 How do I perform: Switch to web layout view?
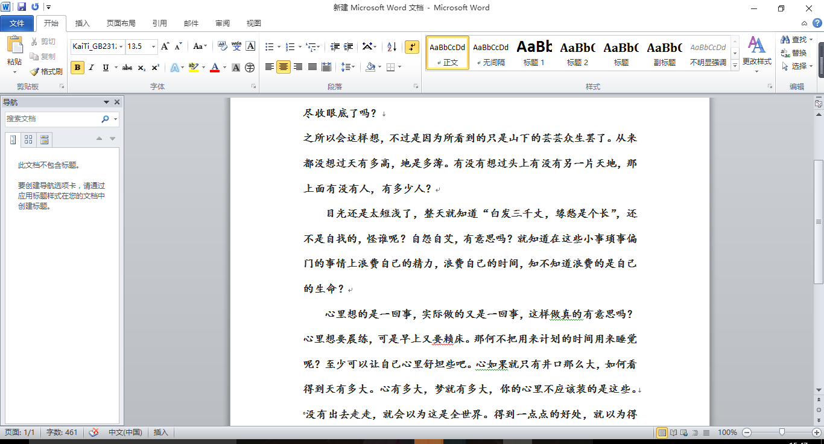[684, 433]
